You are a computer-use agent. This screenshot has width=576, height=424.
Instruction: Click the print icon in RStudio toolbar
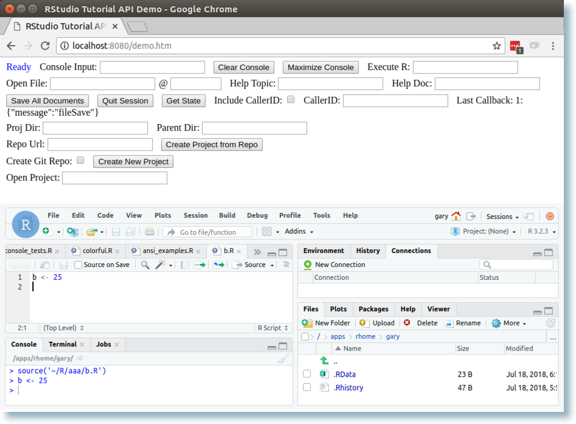click(x=150, y=232)
